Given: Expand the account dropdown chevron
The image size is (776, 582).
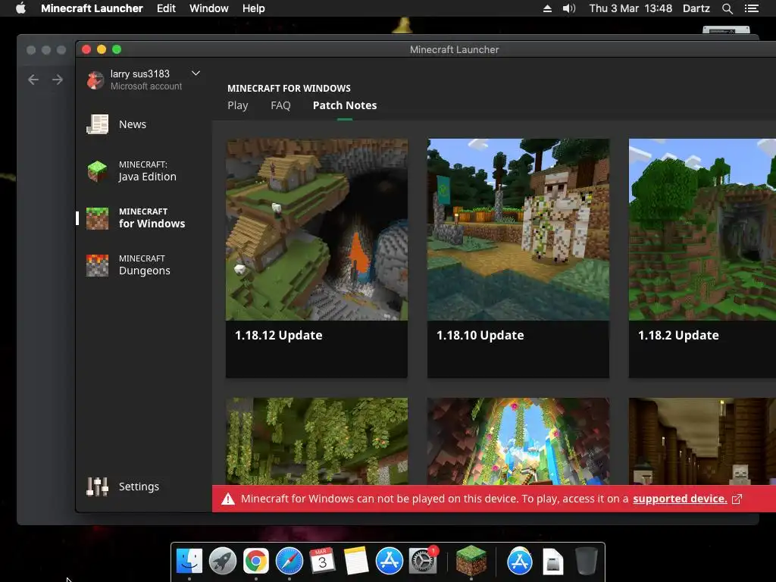Looking at the screenshot, I should (196, 74).
